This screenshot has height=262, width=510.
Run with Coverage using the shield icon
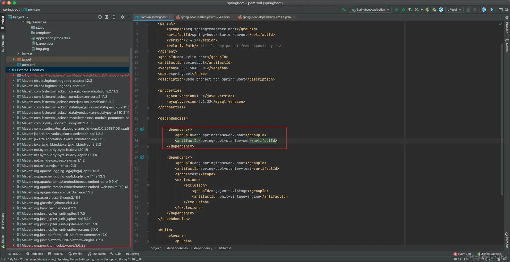[x=410, y=10]
